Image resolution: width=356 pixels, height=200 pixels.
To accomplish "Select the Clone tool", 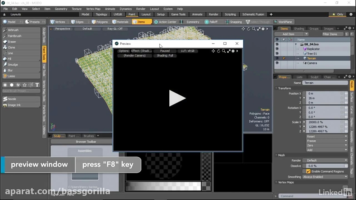I will [11, 47].
